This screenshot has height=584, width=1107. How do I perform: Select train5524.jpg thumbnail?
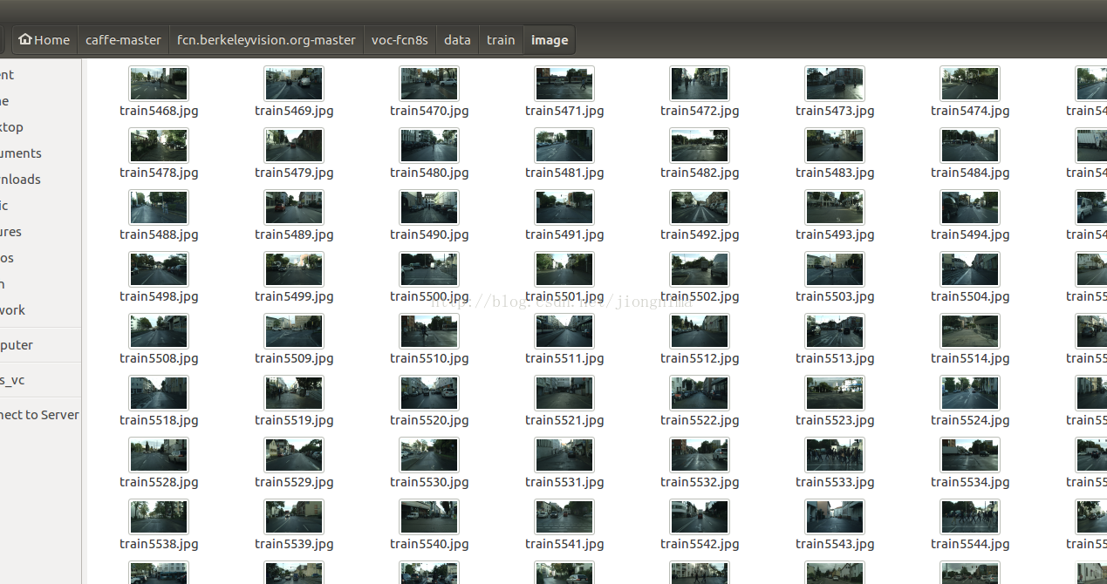[970, 393]
